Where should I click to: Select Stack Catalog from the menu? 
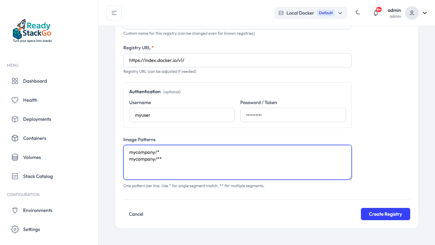pyautogui.click(x=38, y=176)
